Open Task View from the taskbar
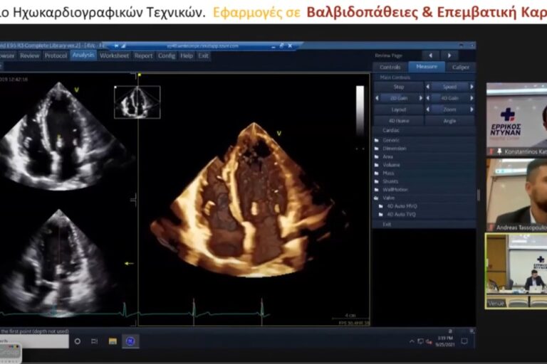Viewport: 547px width, 364px height. pos(94,341)
